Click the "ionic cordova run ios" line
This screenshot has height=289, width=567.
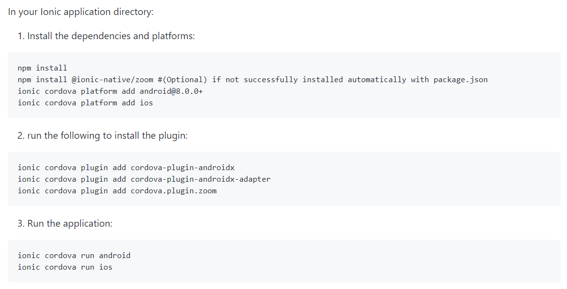(65, 267)
